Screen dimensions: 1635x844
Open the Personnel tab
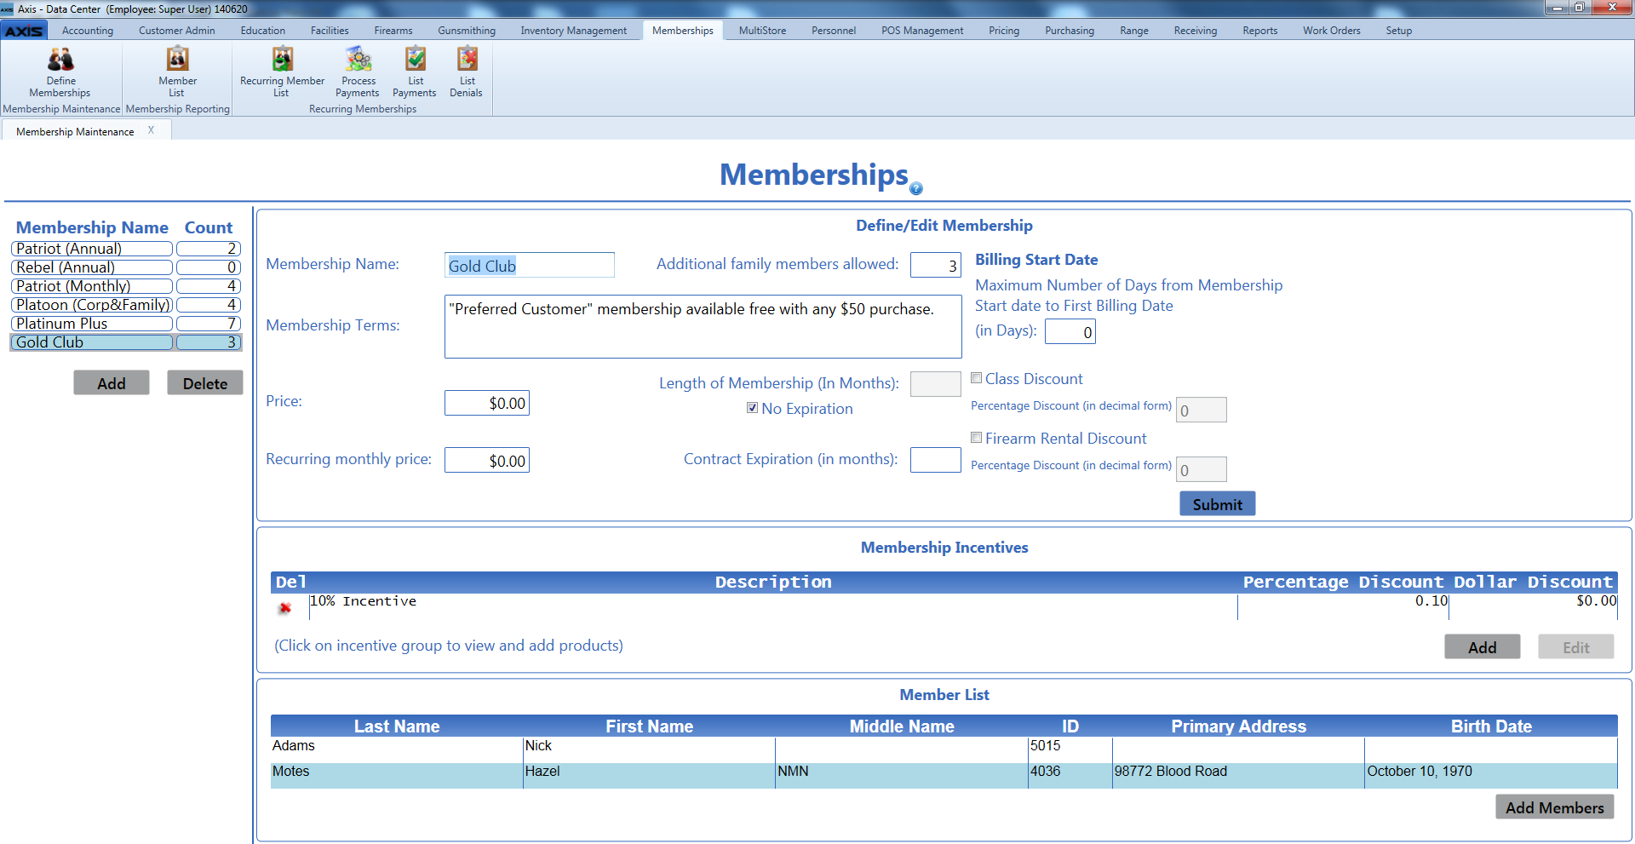click(834, 31)
